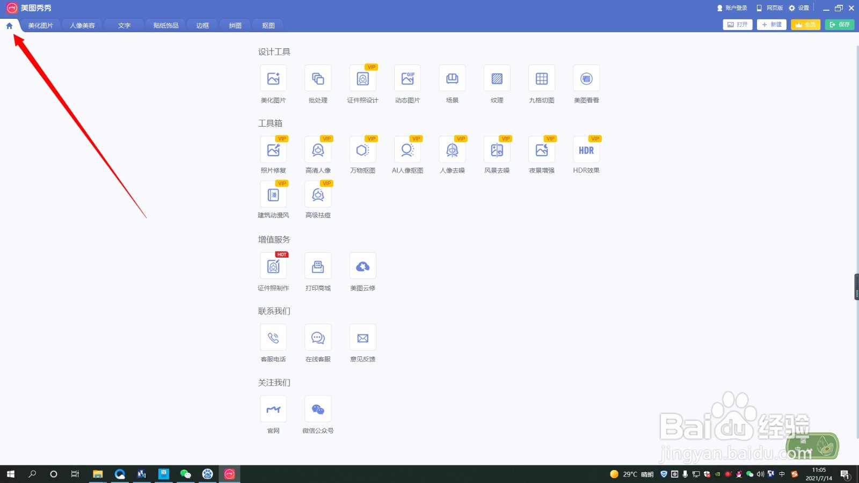Open 设置 settings

click(x=799, y=8)
